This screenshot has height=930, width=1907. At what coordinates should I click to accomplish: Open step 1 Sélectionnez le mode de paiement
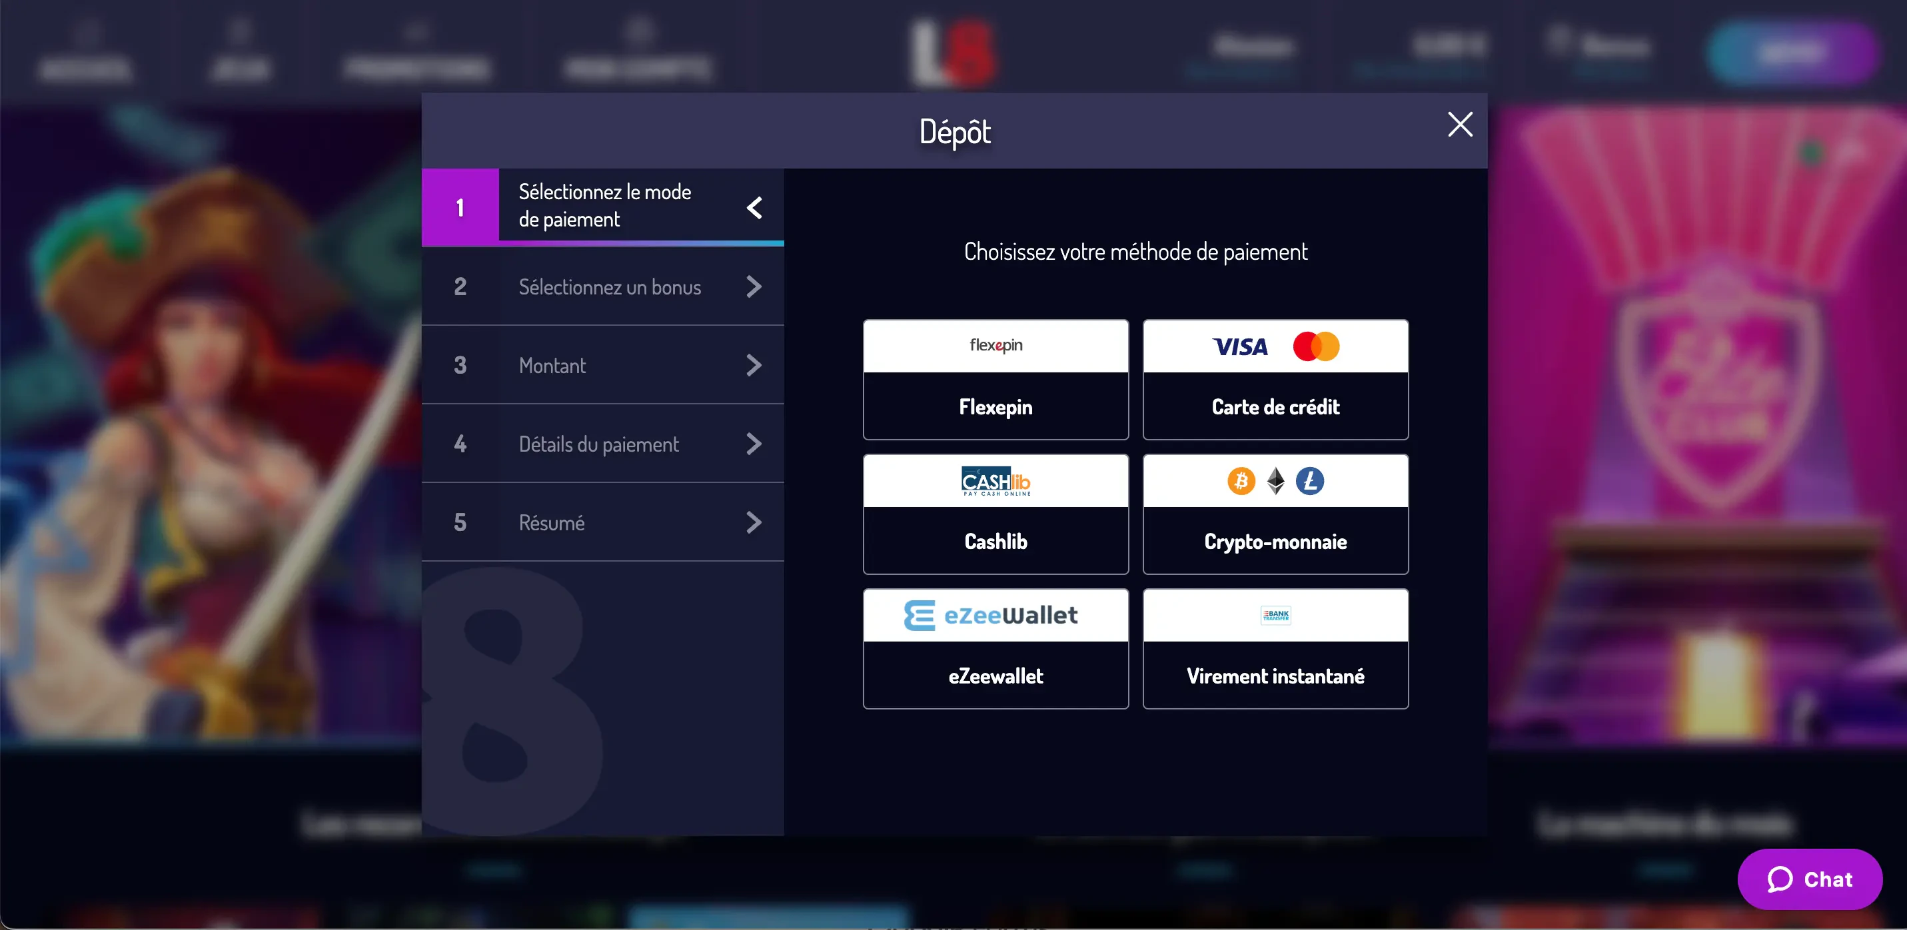click(602, 207)
